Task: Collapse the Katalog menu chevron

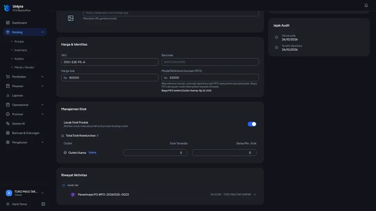Action: (x=42, y=32)
